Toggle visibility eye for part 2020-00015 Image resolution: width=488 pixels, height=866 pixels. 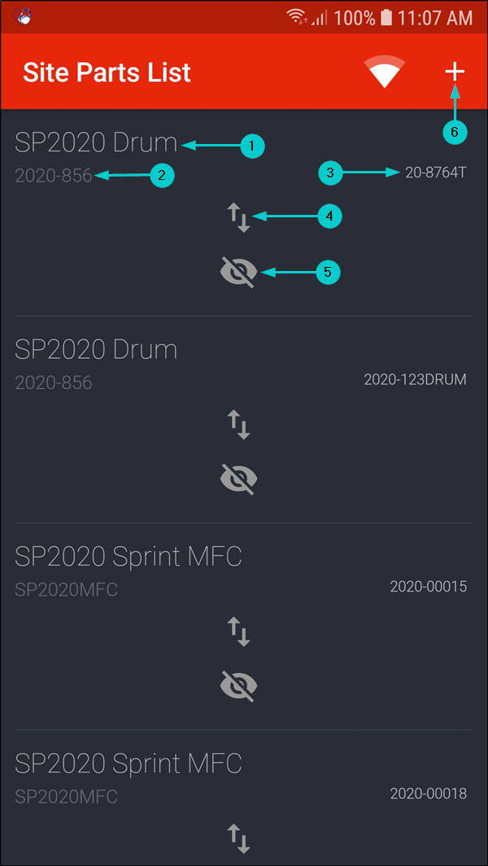click(238, 686)
